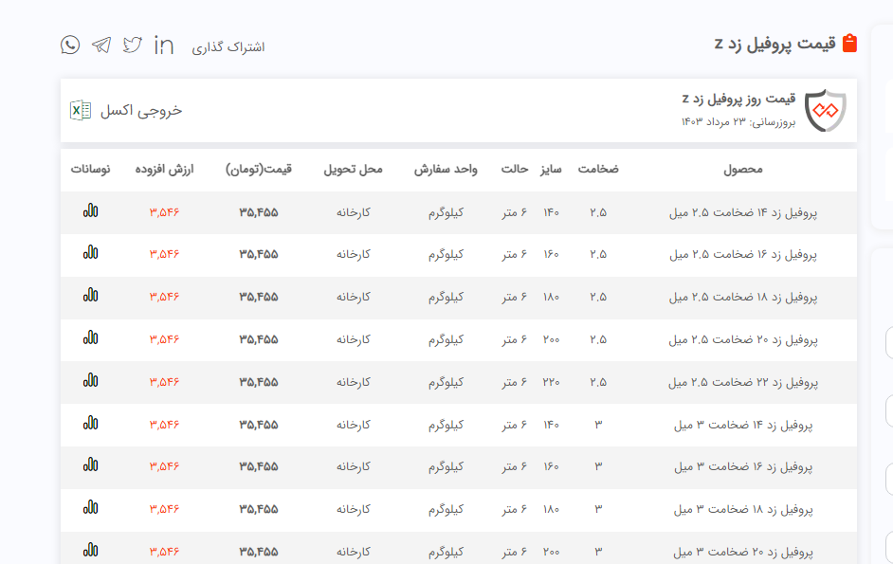Click the red clipboard icon beside page title
Screen dimensions: 893x564
pyautogui.click(x=849, y=44)
